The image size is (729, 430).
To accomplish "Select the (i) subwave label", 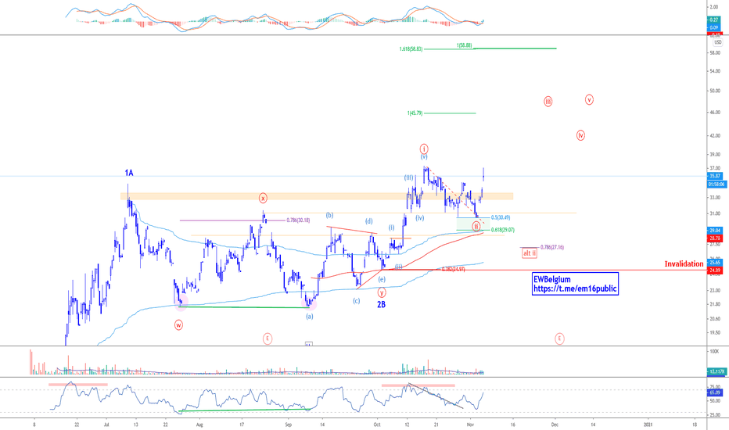I will point(391,228).
